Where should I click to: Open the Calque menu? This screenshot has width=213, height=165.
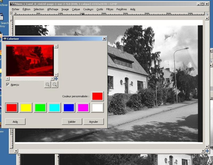[76, 9]
